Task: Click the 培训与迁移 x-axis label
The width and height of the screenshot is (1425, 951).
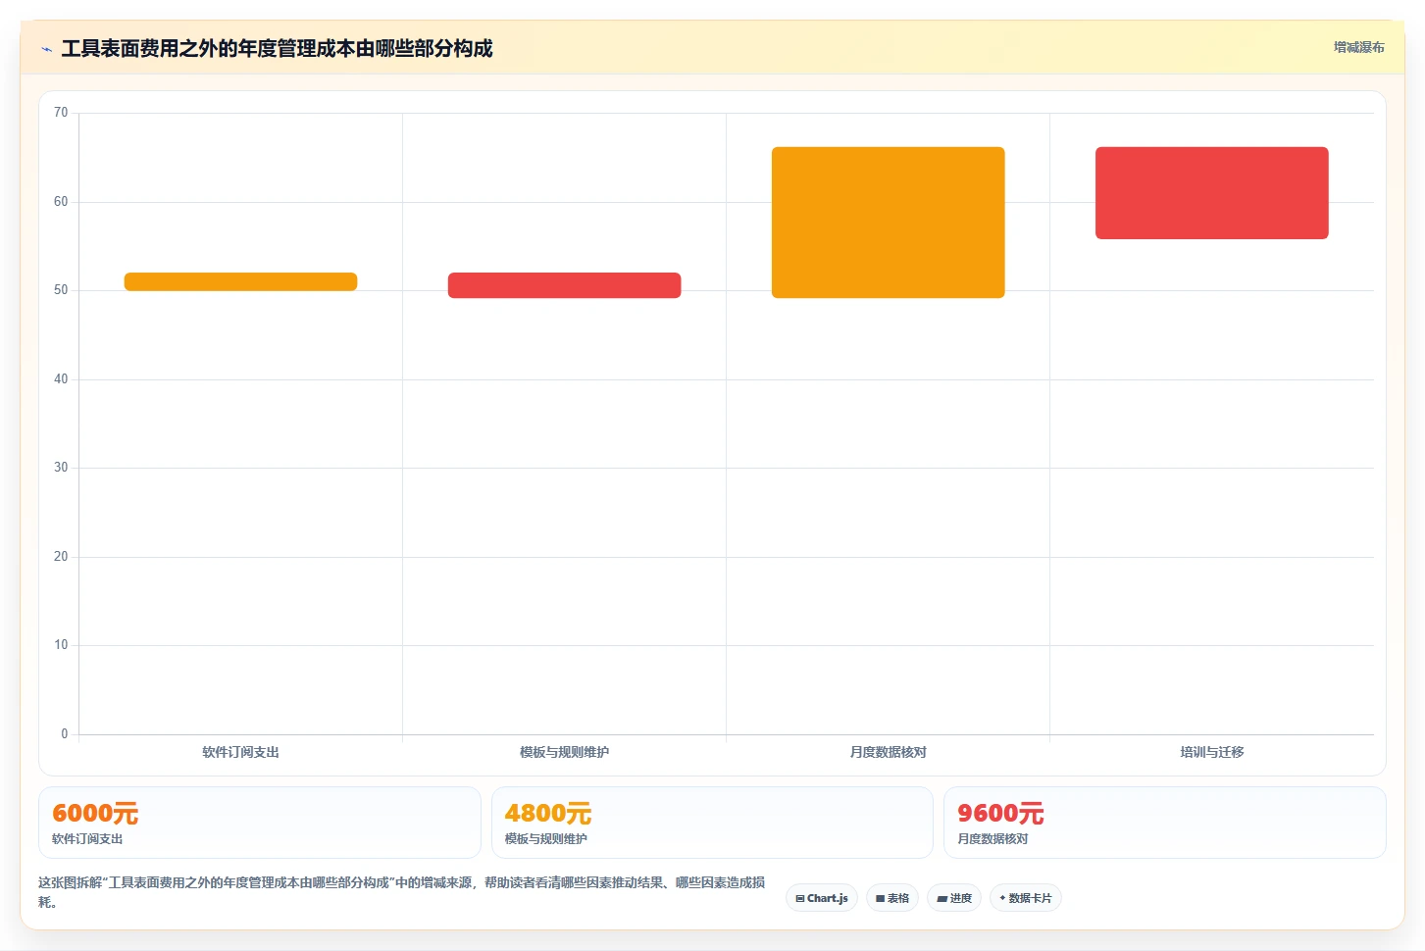Action: click(x=1211, y=752)
